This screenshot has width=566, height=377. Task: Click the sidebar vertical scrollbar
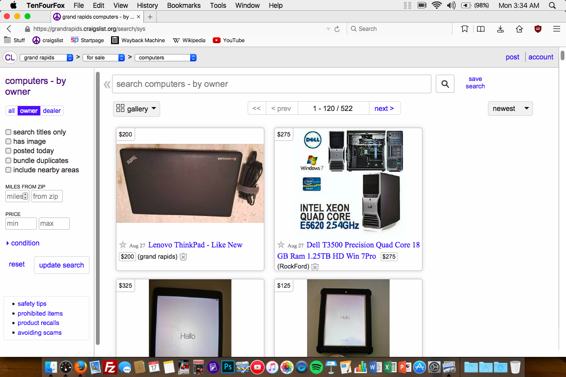(98, 208)
